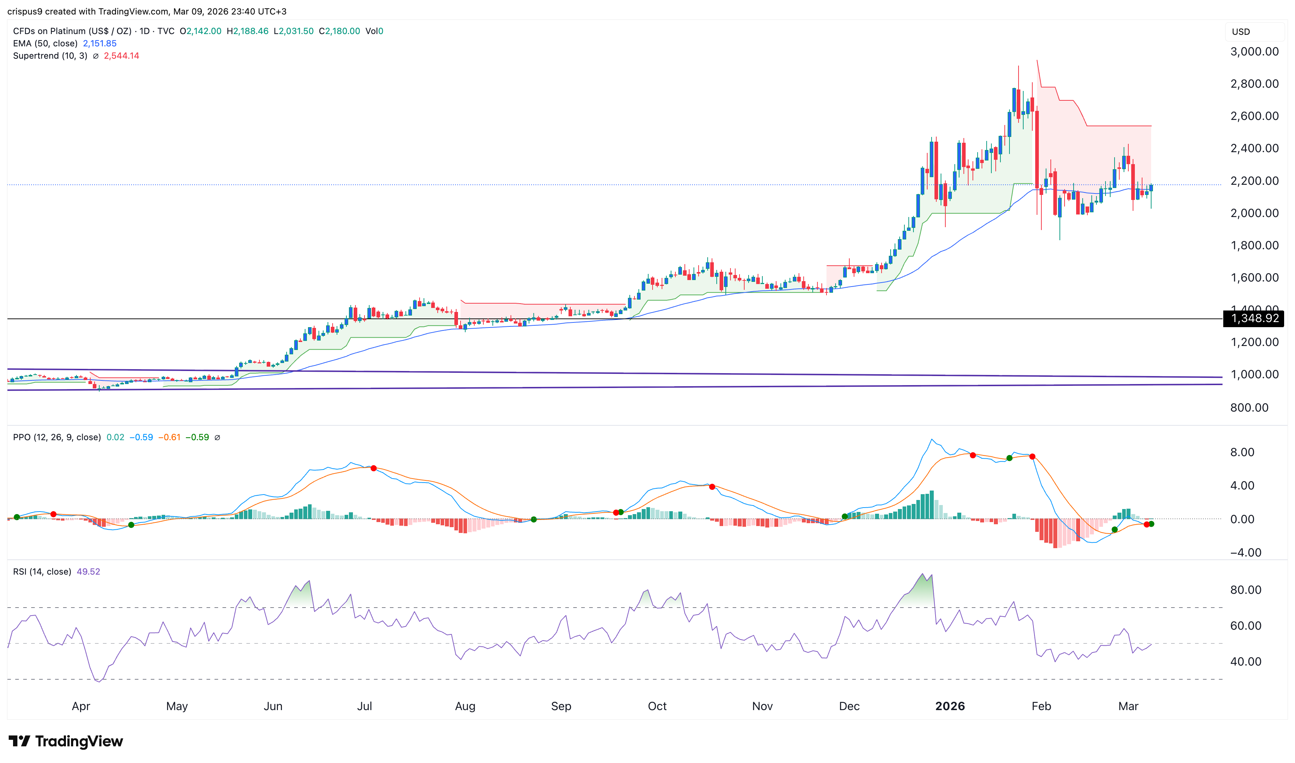Screen dimensions: 1295x763
Task: Select the EMA (50, close) indicator legend
Action: pos(45,44)
